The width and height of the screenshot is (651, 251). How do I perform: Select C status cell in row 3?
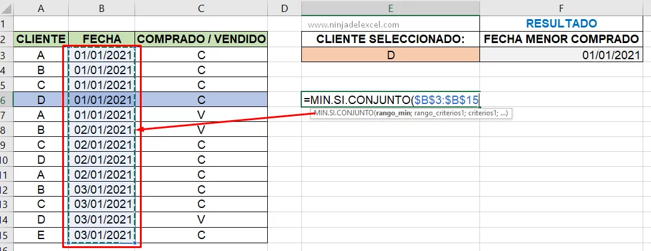201,55
